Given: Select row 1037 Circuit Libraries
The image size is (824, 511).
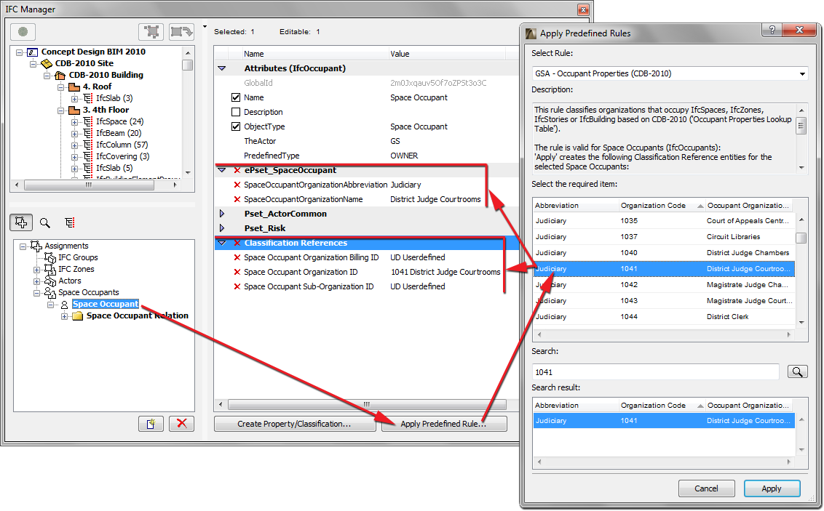Looking at the screenshot, I should point(664,237).
